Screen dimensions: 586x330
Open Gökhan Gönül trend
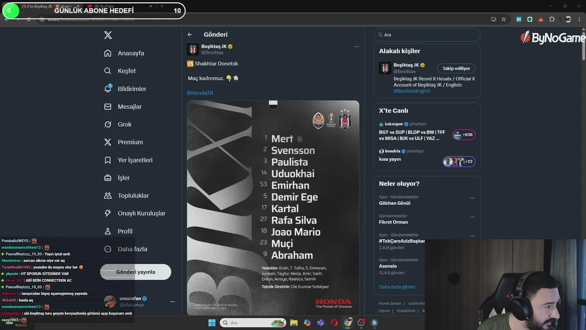[x=395, y=203]
